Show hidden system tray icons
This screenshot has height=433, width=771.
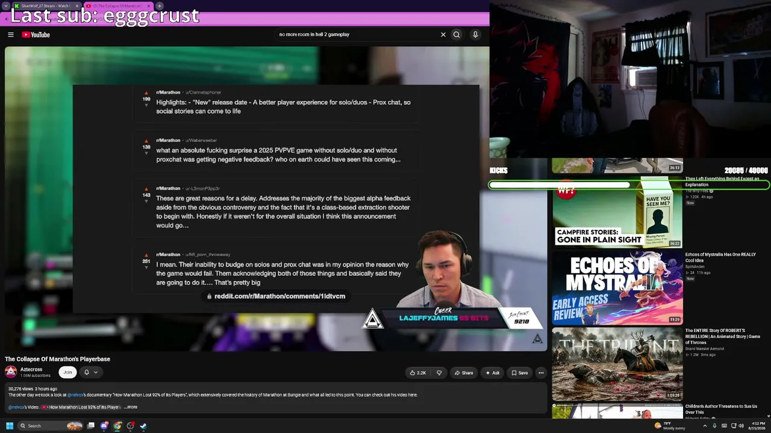705,426
